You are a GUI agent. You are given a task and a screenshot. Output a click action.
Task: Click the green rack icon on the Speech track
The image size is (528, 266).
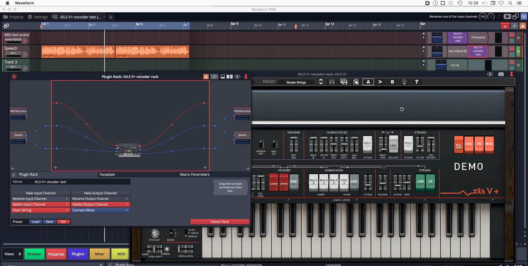coord(518,51)
